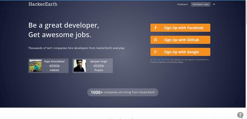Expand the dropdown arrow beside Developer Login
The width and height of the screenshot is (247, 119).
(214, 4)
